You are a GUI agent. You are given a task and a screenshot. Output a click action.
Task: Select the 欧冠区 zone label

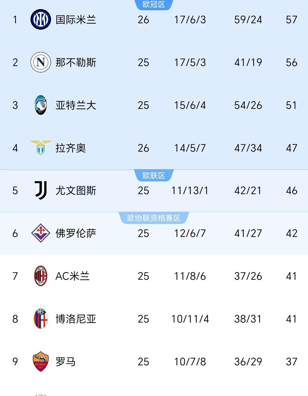154,4
